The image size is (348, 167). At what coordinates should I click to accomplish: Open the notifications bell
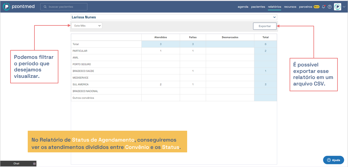(x=323, y=7)
